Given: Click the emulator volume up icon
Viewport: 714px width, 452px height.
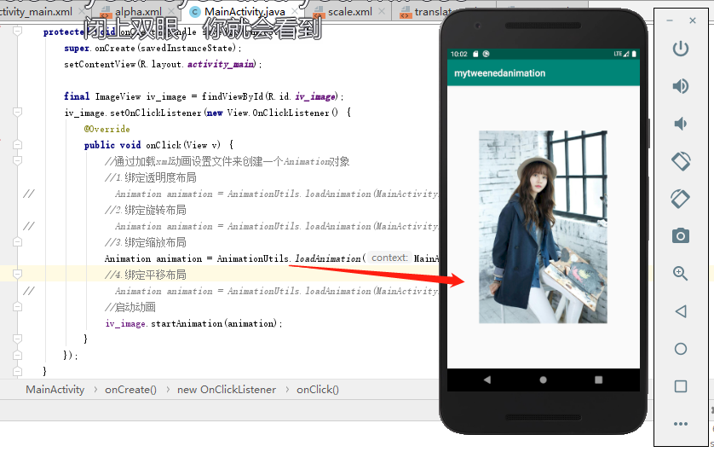Looking at the screenshot, I should (x=680, y=86).
